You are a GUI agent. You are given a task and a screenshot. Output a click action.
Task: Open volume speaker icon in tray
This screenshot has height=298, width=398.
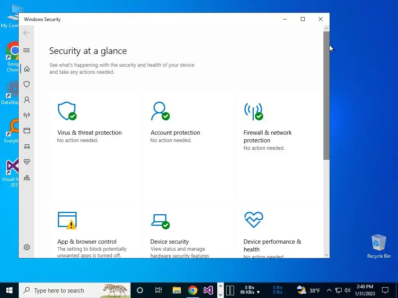pos(347,290)
